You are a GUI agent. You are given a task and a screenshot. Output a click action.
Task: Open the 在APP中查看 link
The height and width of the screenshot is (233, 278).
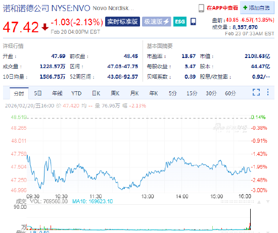(x=222, y=8)
